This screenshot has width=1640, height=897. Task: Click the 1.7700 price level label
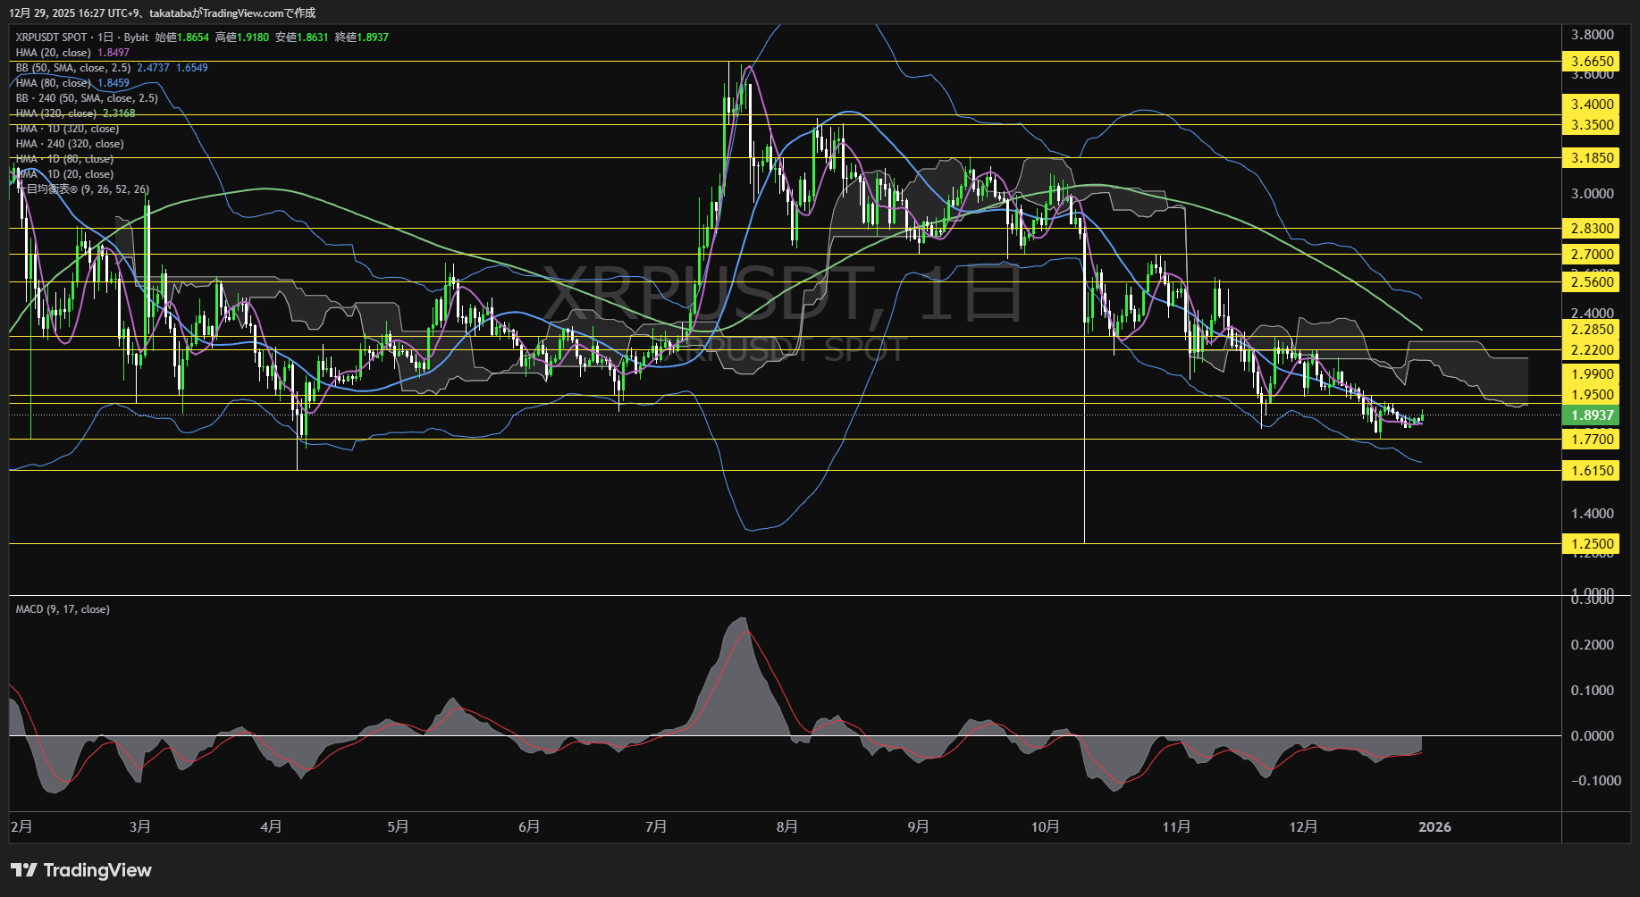(1594, 439)
